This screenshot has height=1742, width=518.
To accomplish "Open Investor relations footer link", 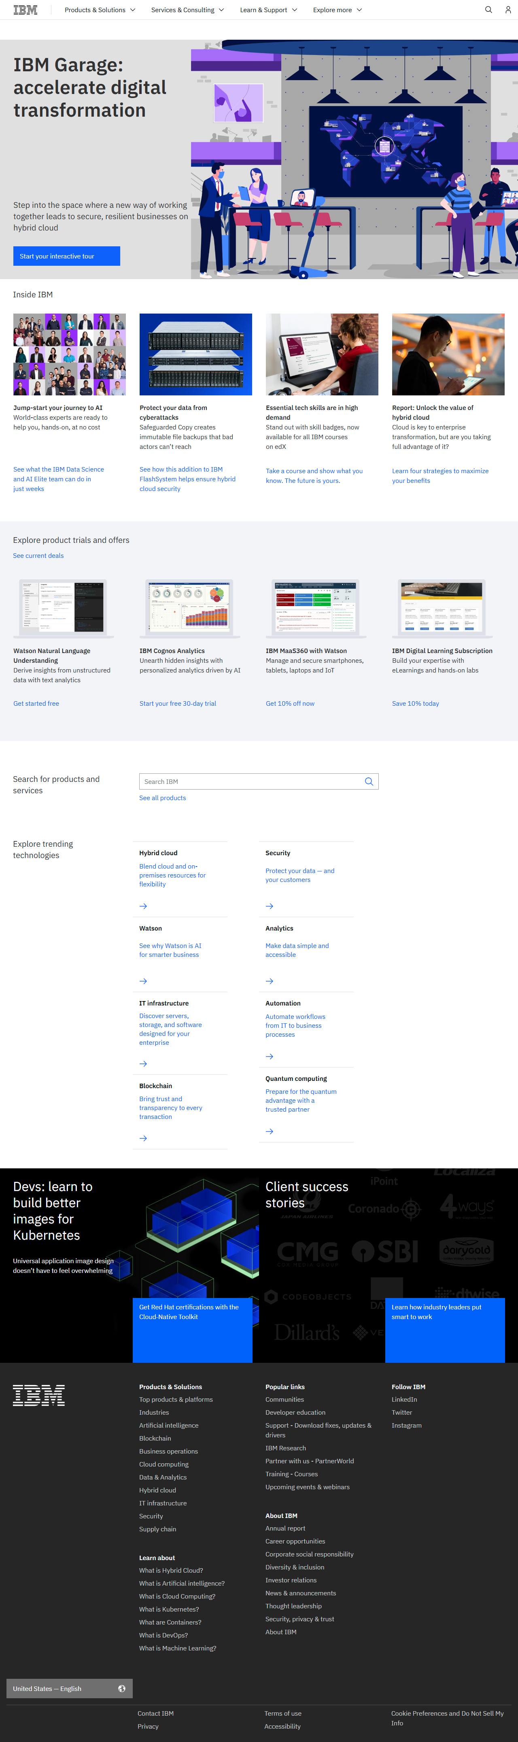I will point(291,1580).
